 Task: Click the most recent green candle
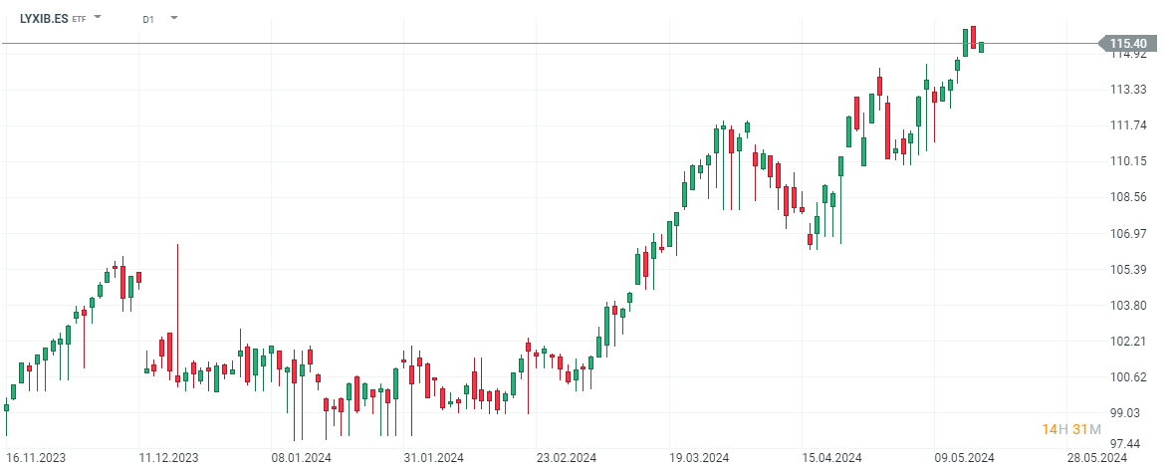(x=981, y=47)
